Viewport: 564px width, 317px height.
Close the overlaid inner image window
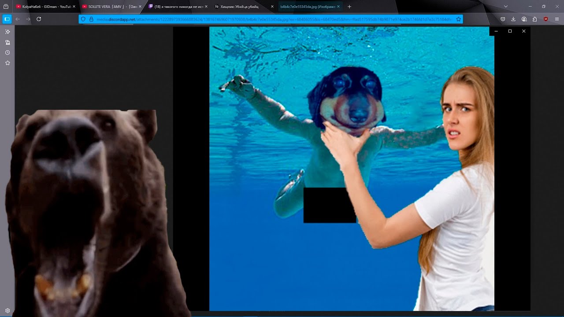coord(523,31)
